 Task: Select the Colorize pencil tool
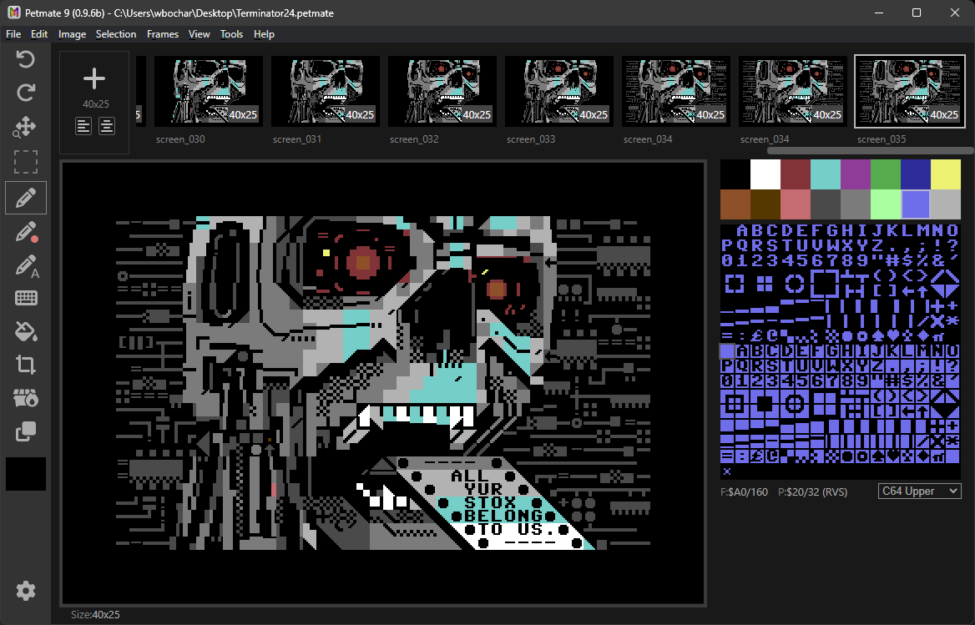26,232
